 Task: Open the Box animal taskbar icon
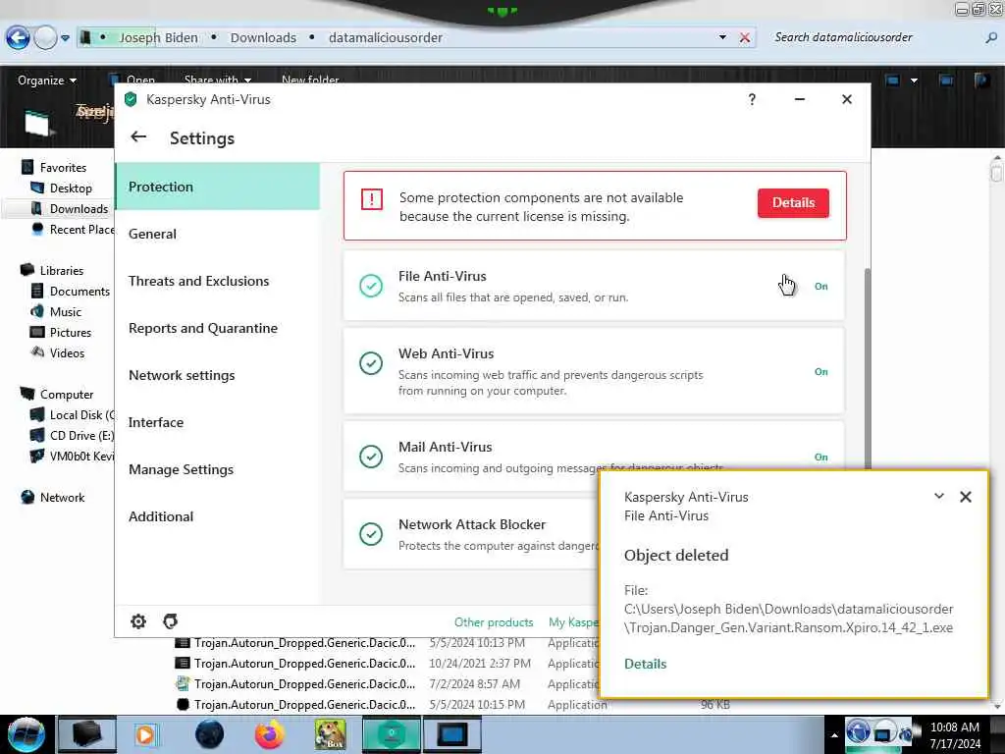[330, 734]
